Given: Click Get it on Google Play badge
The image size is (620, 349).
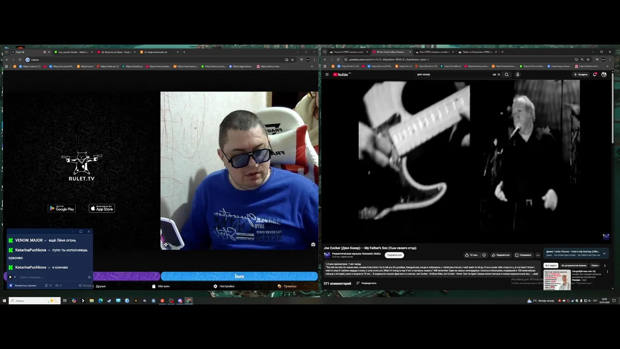Looking at the screenshot, I should [62, 208].
